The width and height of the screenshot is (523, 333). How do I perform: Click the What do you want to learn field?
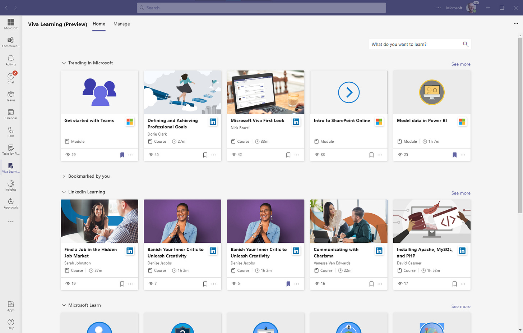413,44
